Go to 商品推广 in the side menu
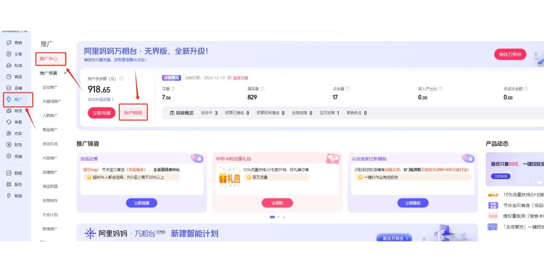This screenshot has height=272, width=544. point(50,130)
